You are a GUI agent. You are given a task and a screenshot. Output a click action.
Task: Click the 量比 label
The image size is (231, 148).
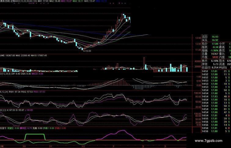[x=222, y=54]
